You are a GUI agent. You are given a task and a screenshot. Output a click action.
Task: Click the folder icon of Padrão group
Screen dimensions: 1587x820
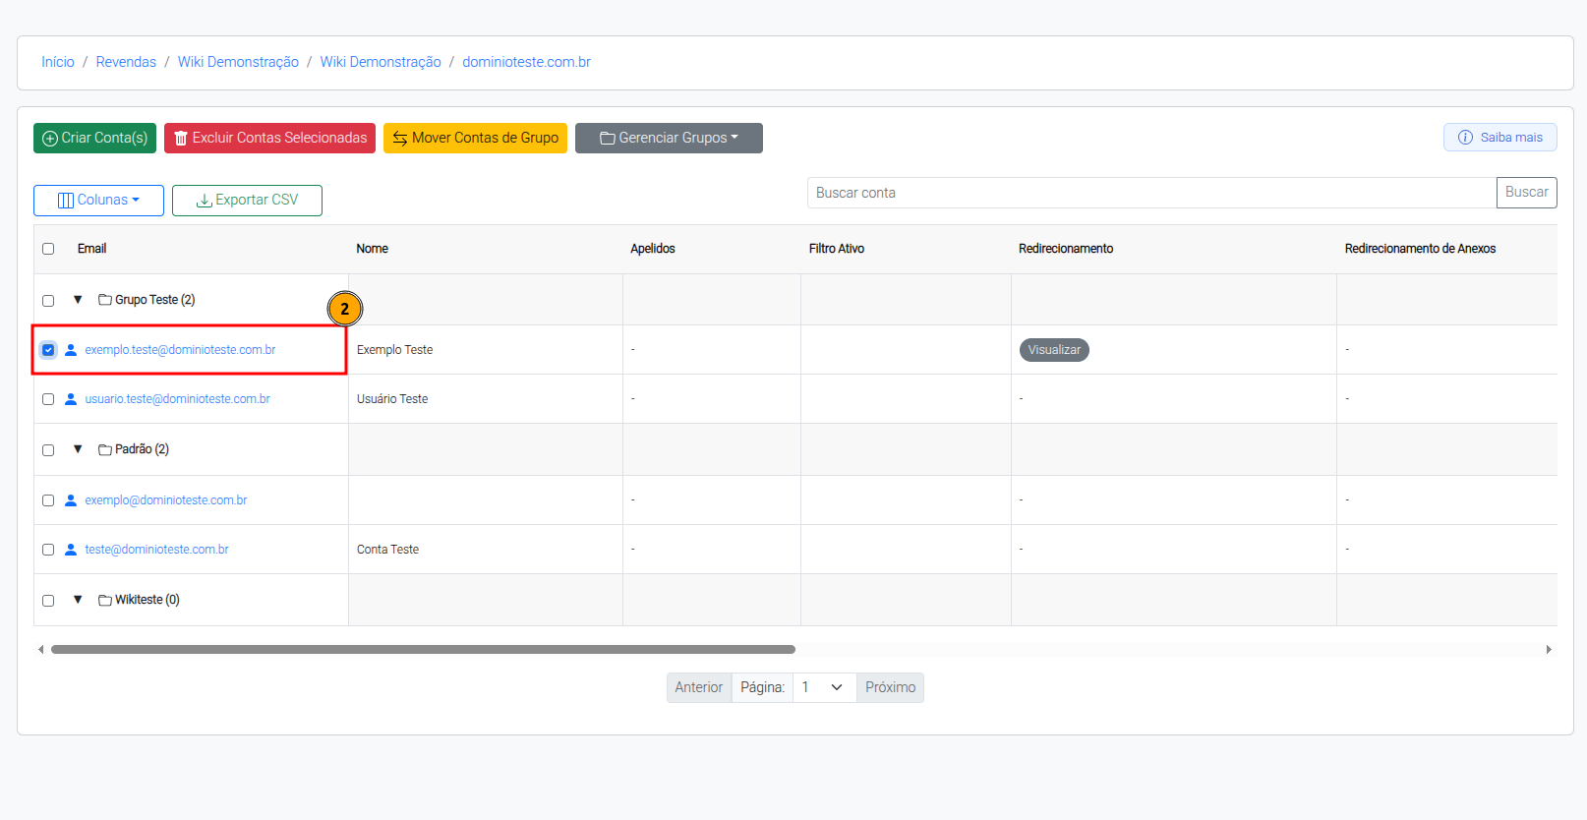pyautogui.click(x=105, y=449)
